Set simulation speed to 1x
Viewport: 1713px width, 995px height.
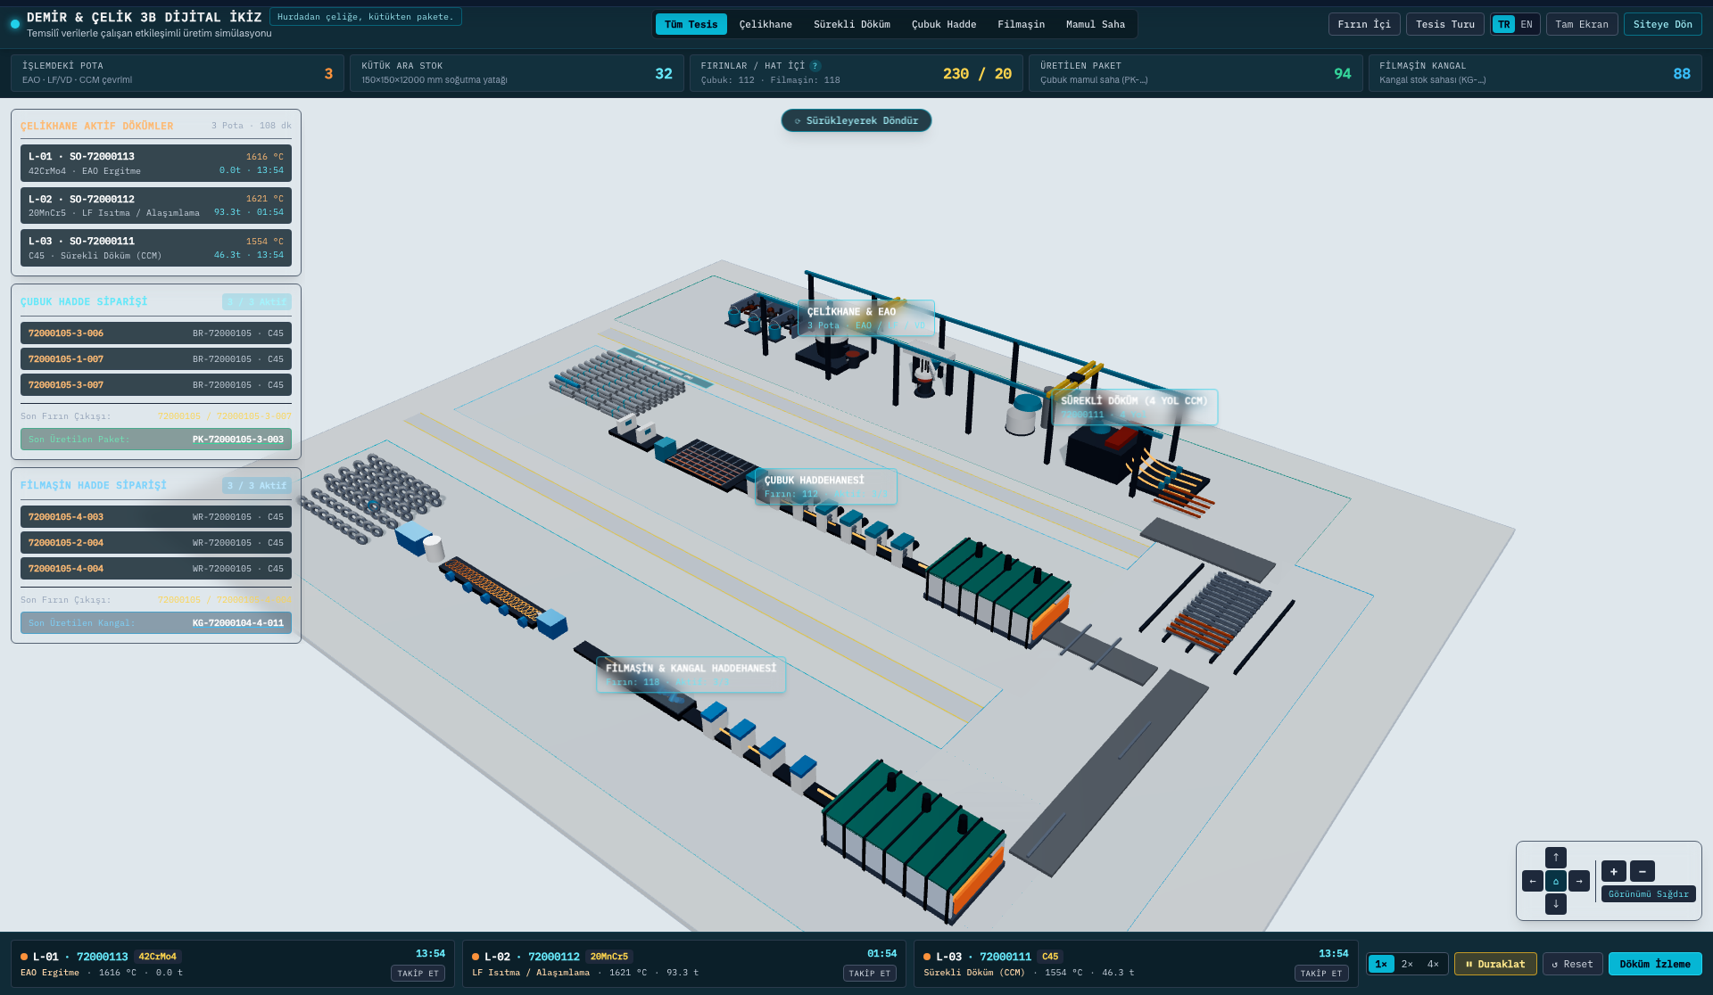(x=1381, y=964)
